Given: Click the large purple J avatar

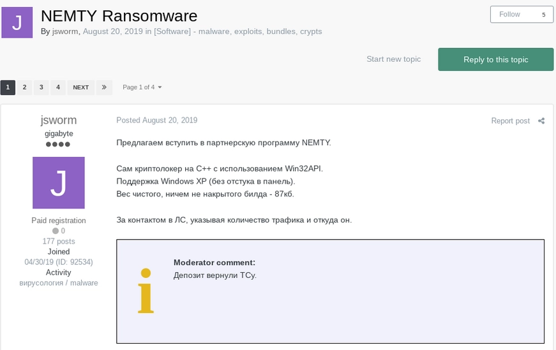Looking at the screenshot, I should pyautogui.click(x=59, y=183).
